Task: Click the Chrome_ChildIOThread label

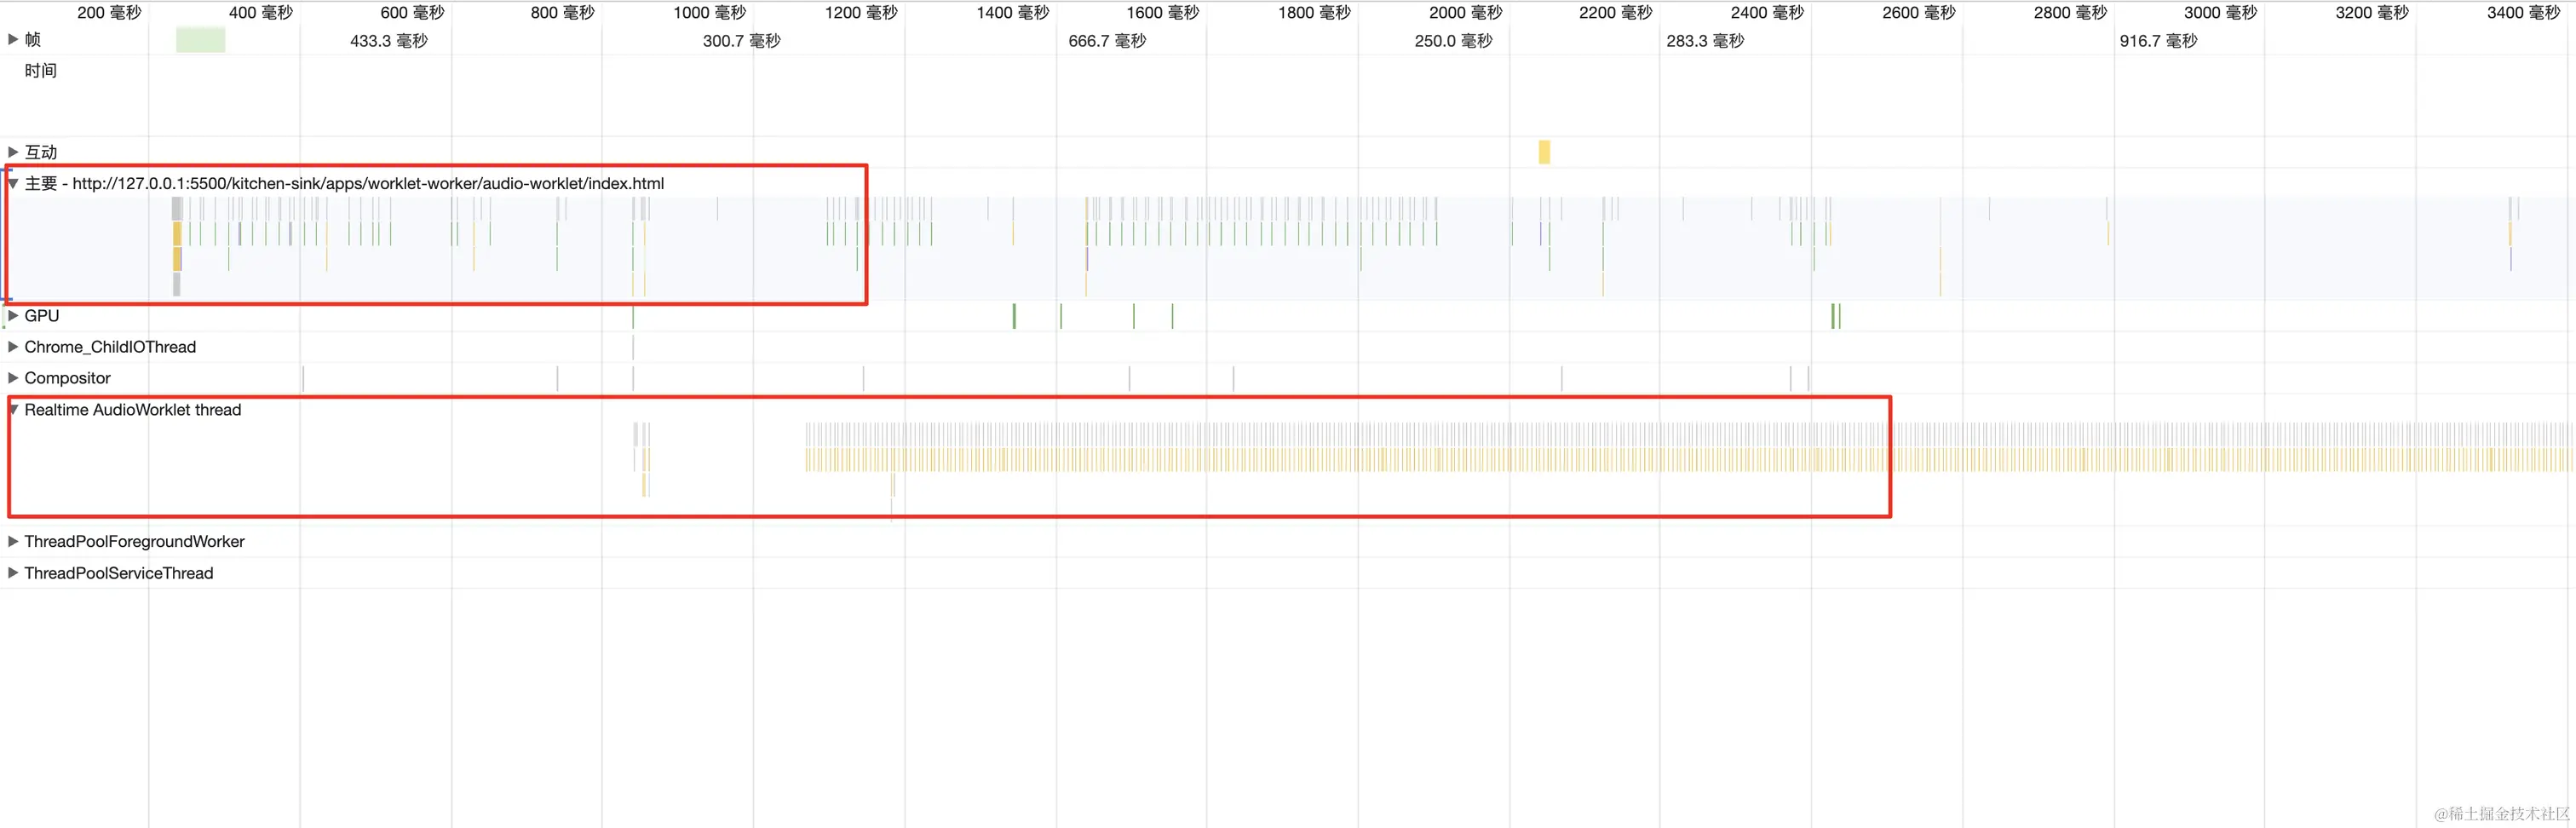Action: click(x=110, y=347)
